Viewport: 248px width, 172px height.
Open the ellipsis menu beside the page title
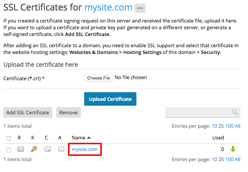tap(140, 8)
